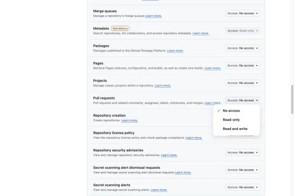Click the Repository creation heading
Viewport: 294px width, 196px height.
109,116
